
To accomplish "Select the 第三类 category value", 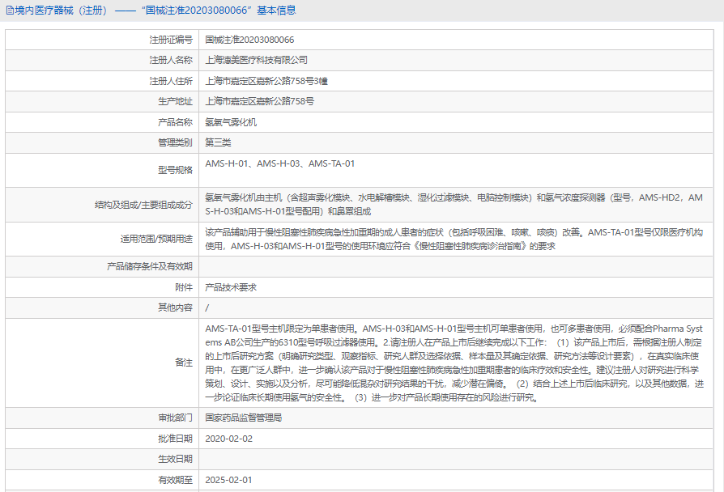I will point(218,142).
